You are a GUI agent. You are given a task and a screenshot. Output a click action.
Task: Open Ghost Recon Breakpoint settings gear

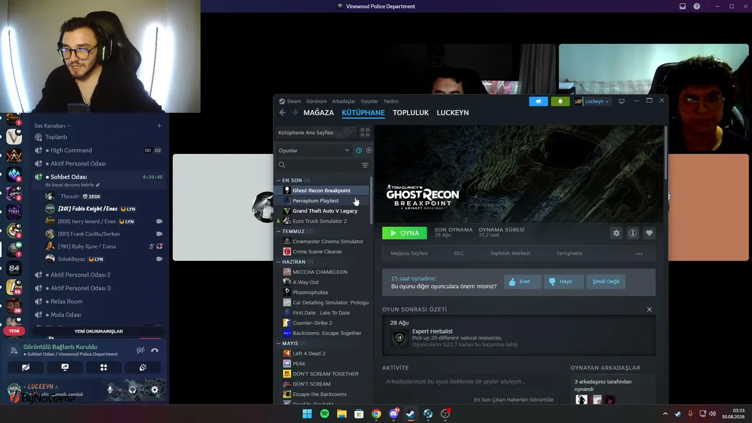pyautogui.click(x=616, y=233)
